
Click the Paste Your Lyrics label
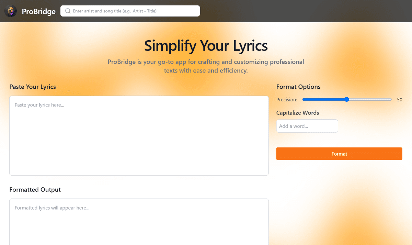coord(33,87)
